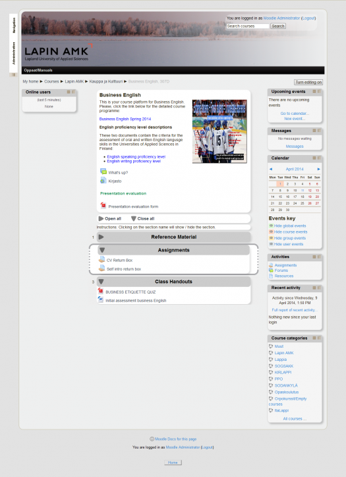
Task: Open the Self intro return box icon
Action: click(x=101, y=269)
